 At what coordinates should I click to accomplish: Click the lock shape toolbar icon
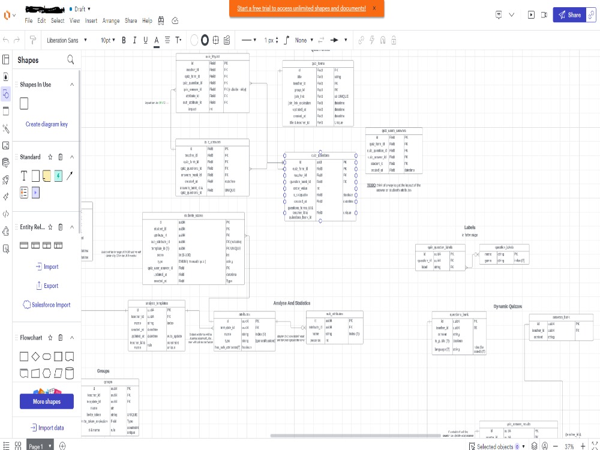pos(394,40)
